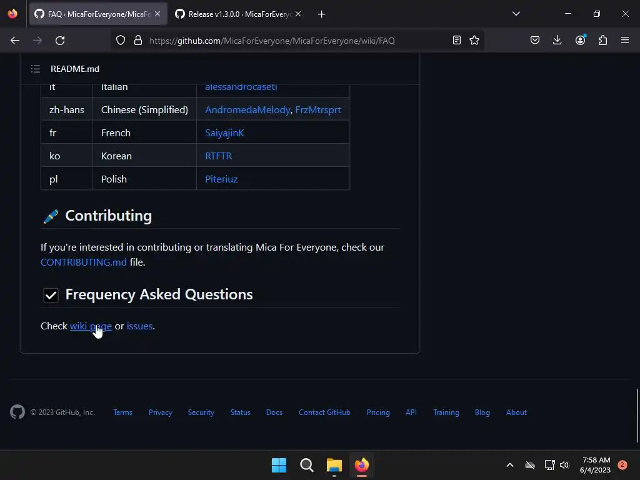Open AndromedaMelody's profile link
Screen dimensions: 640x480
tap(247, 110)
